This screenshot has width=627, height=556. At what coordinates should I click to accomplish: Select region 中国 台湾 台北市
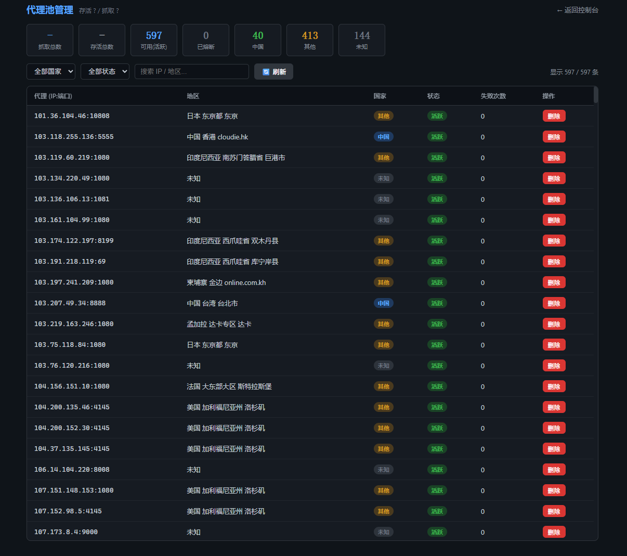213,303
